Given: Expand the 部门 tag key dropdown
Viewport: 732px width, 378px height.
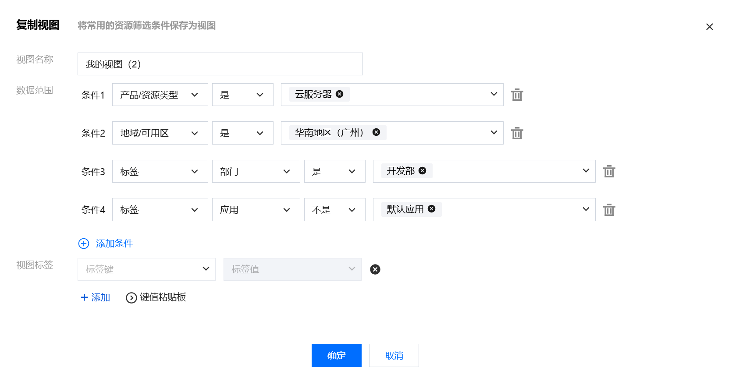Looking at the screenshot, I should pyautogui.click(x=256, y=172).
